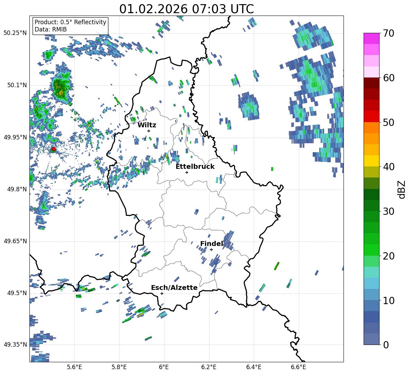Click the Findel station cross marker
This screenshot has width=410, height=374.
click(211, 250)
